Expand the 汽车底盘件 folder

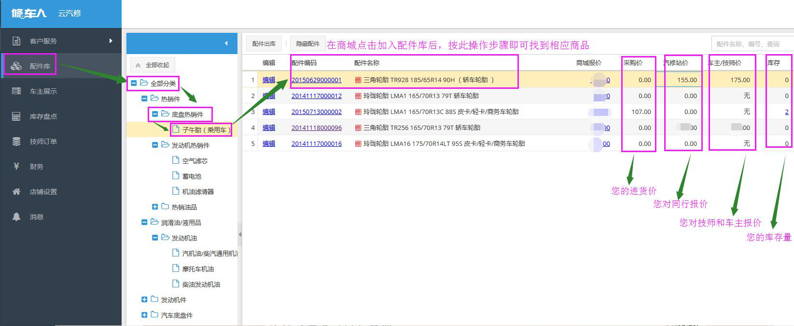pos(144,315)
